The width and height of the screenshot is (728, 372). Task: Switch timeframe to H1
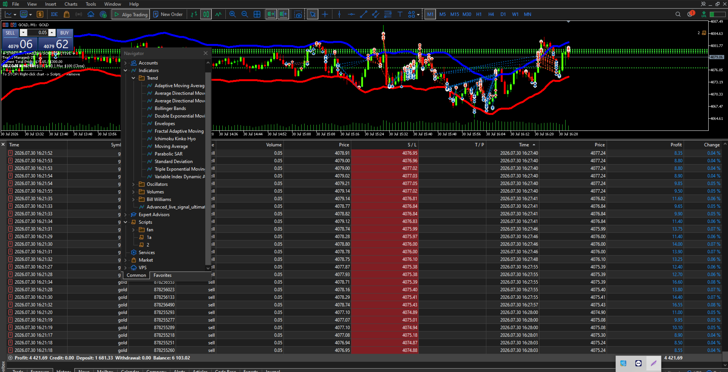click(479, 14)
